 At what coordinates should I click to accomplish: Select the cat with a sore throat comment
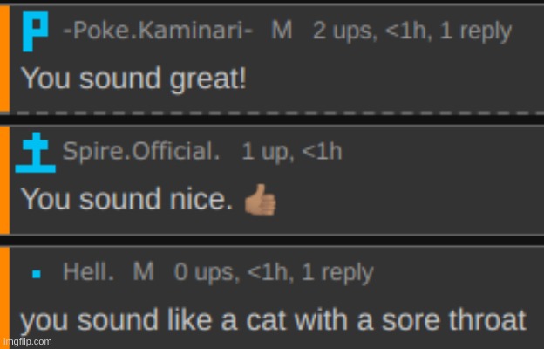274,321
